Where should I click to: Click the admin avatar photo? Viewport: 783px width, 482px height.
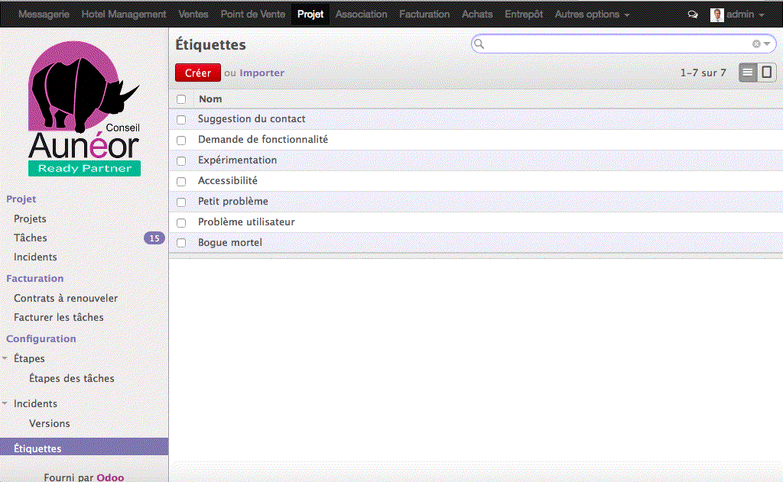coord(716,14)
